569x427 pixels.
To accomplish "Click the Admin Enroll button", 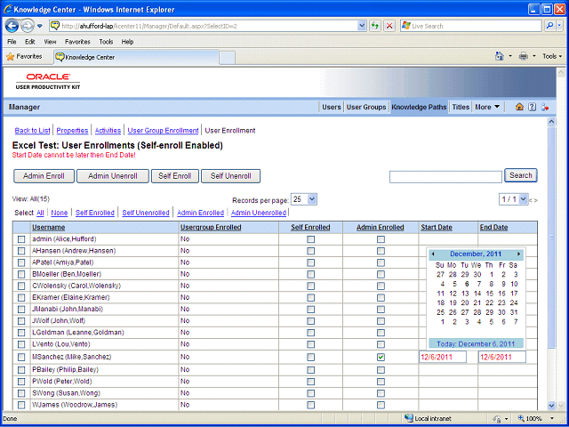I will 44,176.
